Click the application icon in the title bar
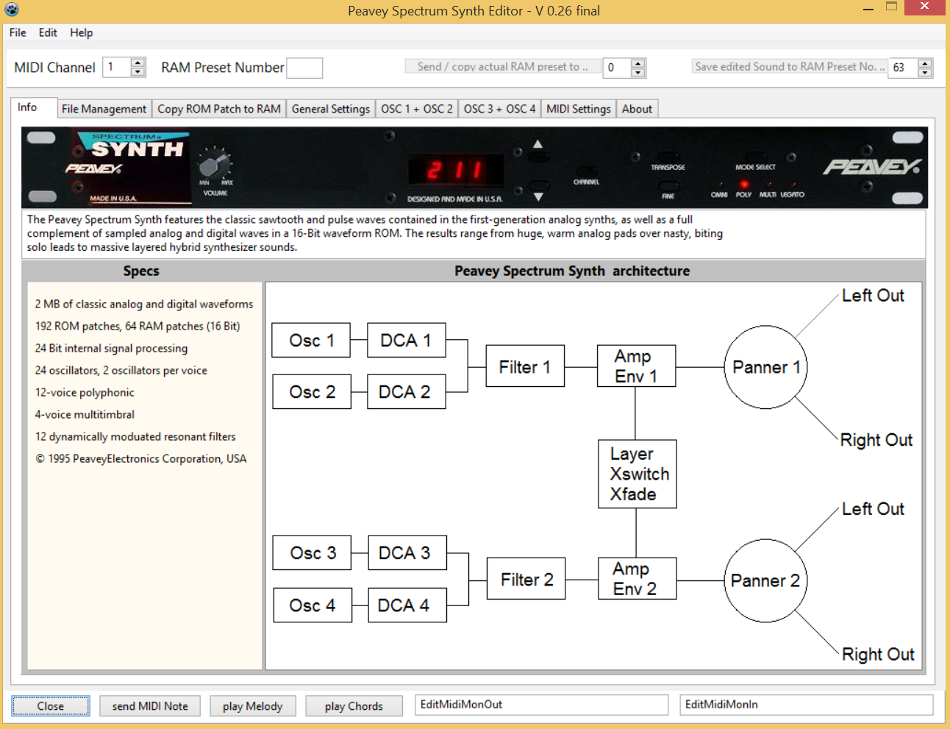This screenshot has height=729, width=950. [12, 10]
